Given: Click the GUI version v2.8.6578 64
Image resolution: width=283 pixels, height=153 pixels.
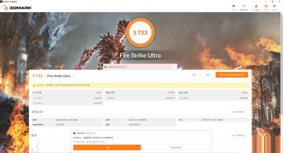Looking at the screenshot, I should (134, 124).
